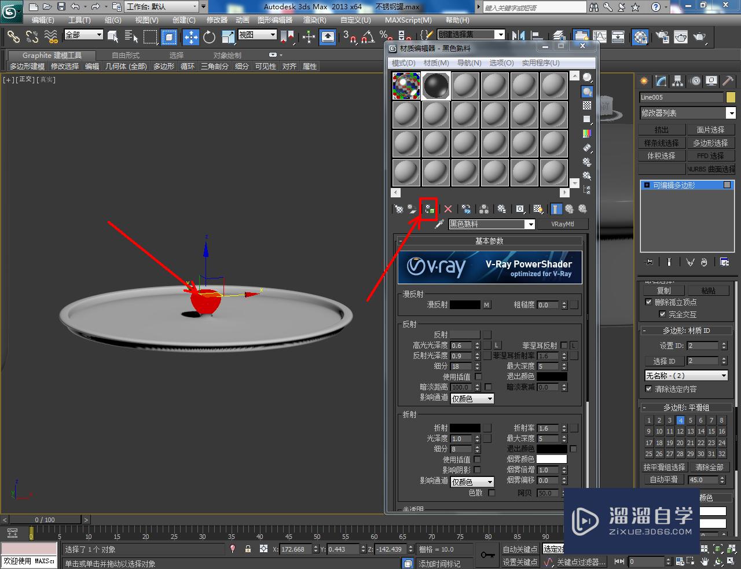Toggle Backlight icon in Material Editor side toolbar
The width and height of the screenshot is (741, 569).
point(587,91)
